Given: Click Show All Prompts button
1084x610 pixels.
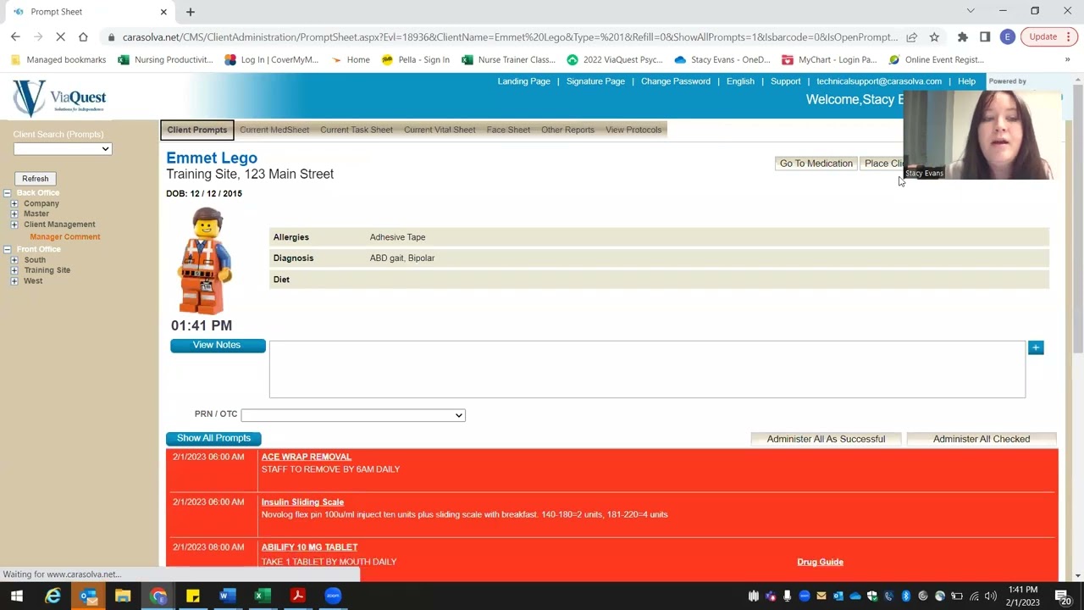Looking at the screenshot, I should pyautogui.click(x=213, y=438).
